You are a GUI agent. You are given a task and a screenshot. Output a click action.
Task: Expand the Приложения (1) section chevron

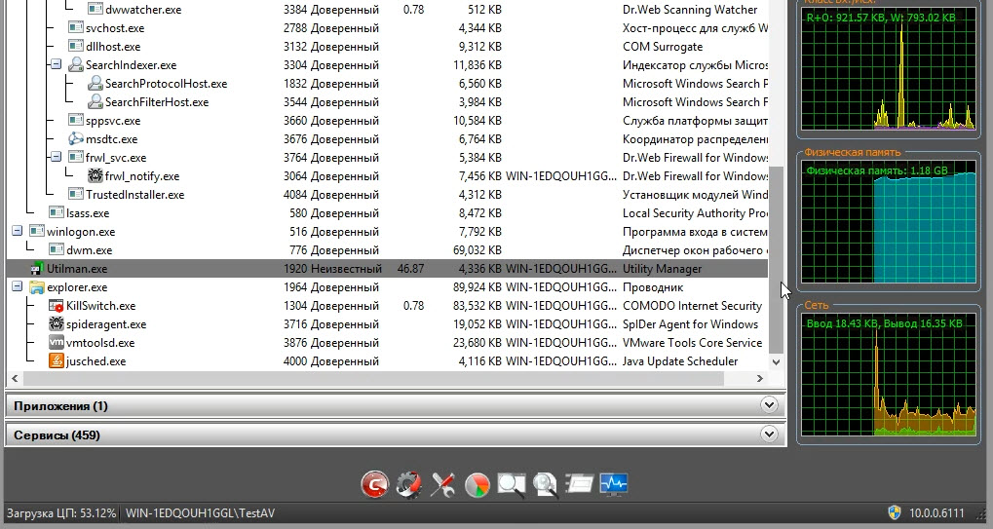click(769, 405)
